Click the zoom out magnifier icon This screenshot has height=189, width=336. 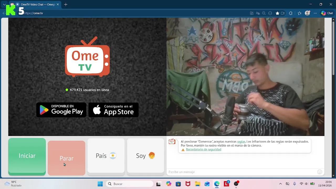coord(264,13)
